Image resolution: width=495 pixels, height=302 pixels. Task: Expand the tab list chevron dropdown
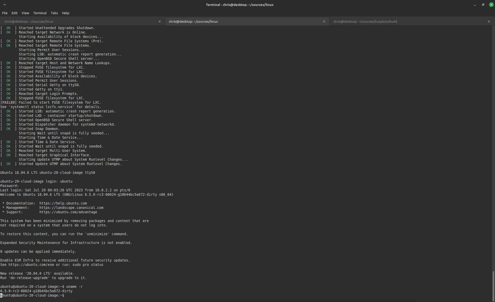5,5
